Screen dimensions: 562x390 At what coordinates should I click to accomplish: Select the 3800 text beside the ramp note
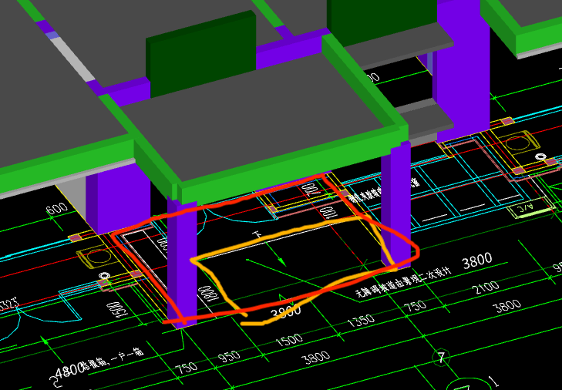pos(477,261)
